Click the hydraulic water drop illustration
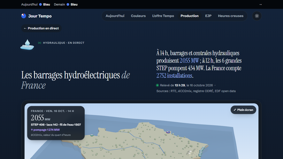 click(x=27, y=45)
